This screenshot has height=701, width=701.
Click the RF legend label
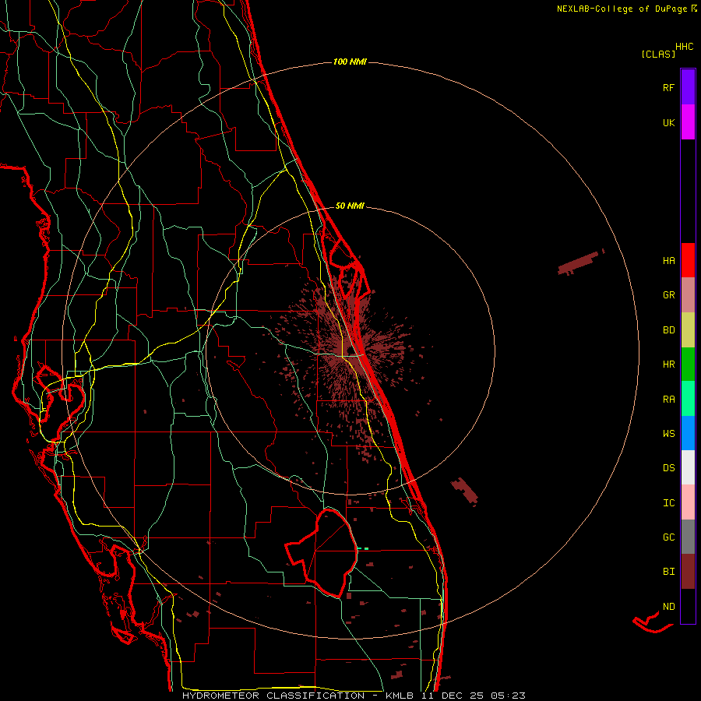click(668, 87)
